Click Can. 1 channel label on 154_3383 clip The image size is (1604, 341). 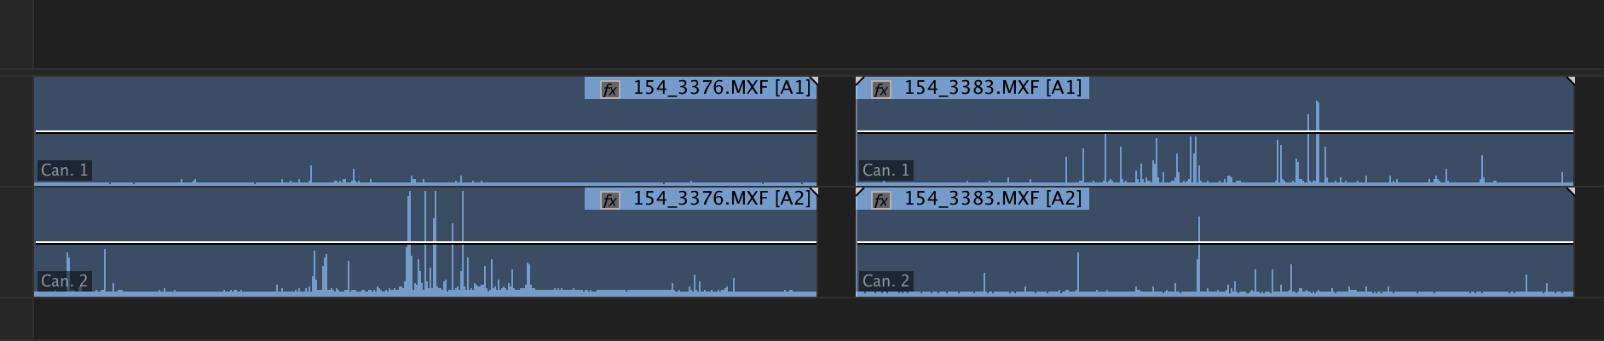tap(886, 170)
